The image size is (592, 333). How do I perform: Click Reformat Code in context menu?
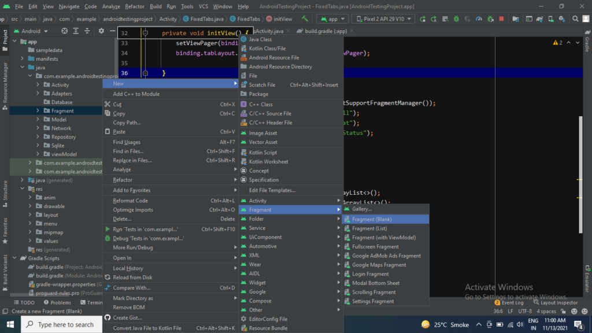tap(171, 201)
